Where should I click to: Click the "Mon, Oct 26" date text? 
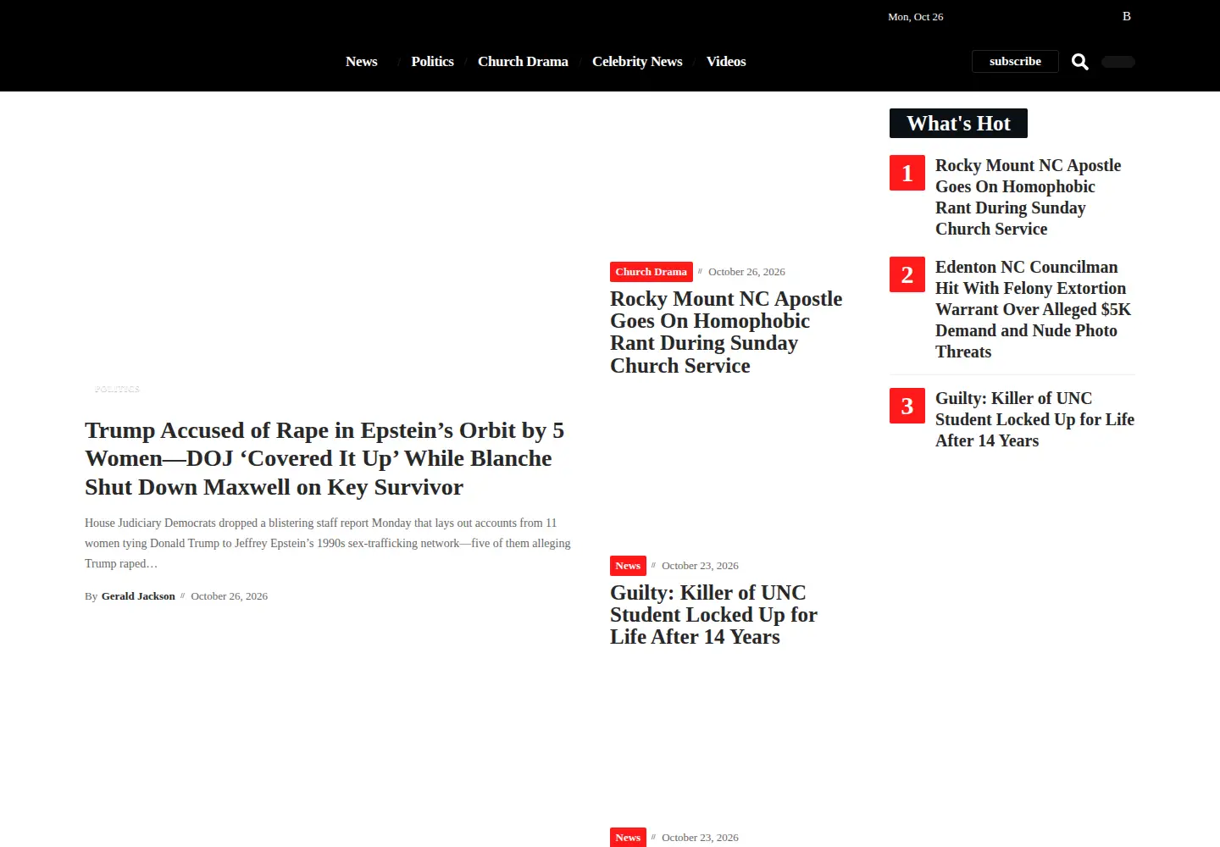point(915,17)
